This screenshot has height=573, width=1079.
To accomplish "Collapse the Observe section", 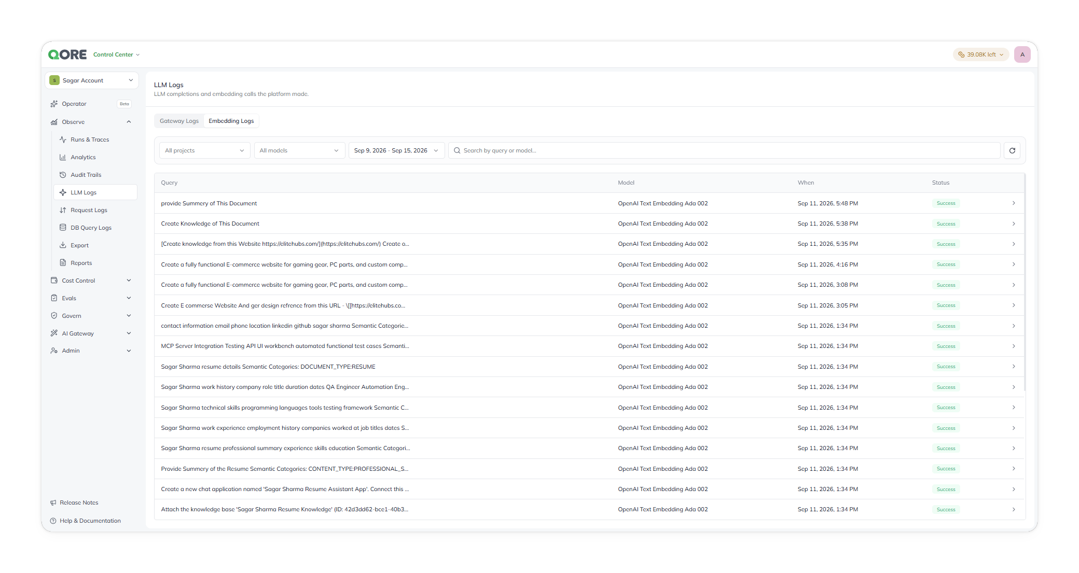I will click(129, 122).
